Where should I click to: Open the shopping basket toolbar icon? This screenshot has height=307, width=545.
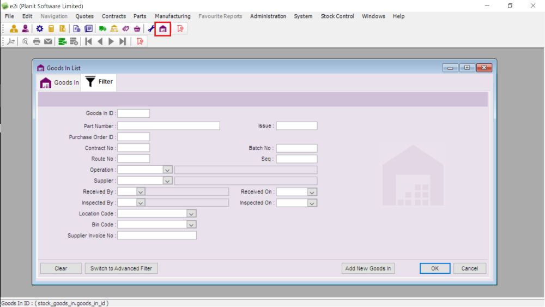click(x=137, y=29)
